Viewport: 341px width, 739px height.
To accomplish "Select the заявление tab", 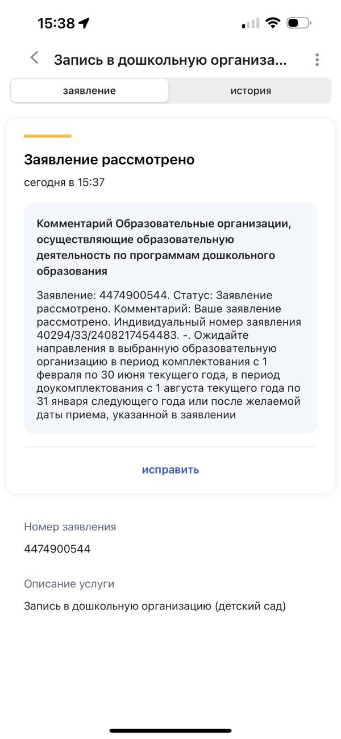I will pyautogui.click(x=89, y=91).
